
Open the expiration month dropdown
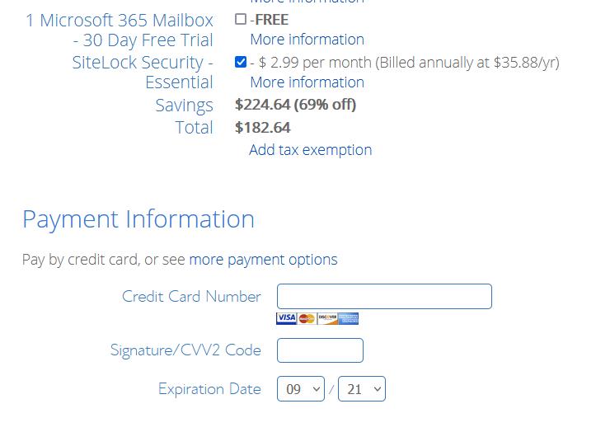click(x=301, y=388)
